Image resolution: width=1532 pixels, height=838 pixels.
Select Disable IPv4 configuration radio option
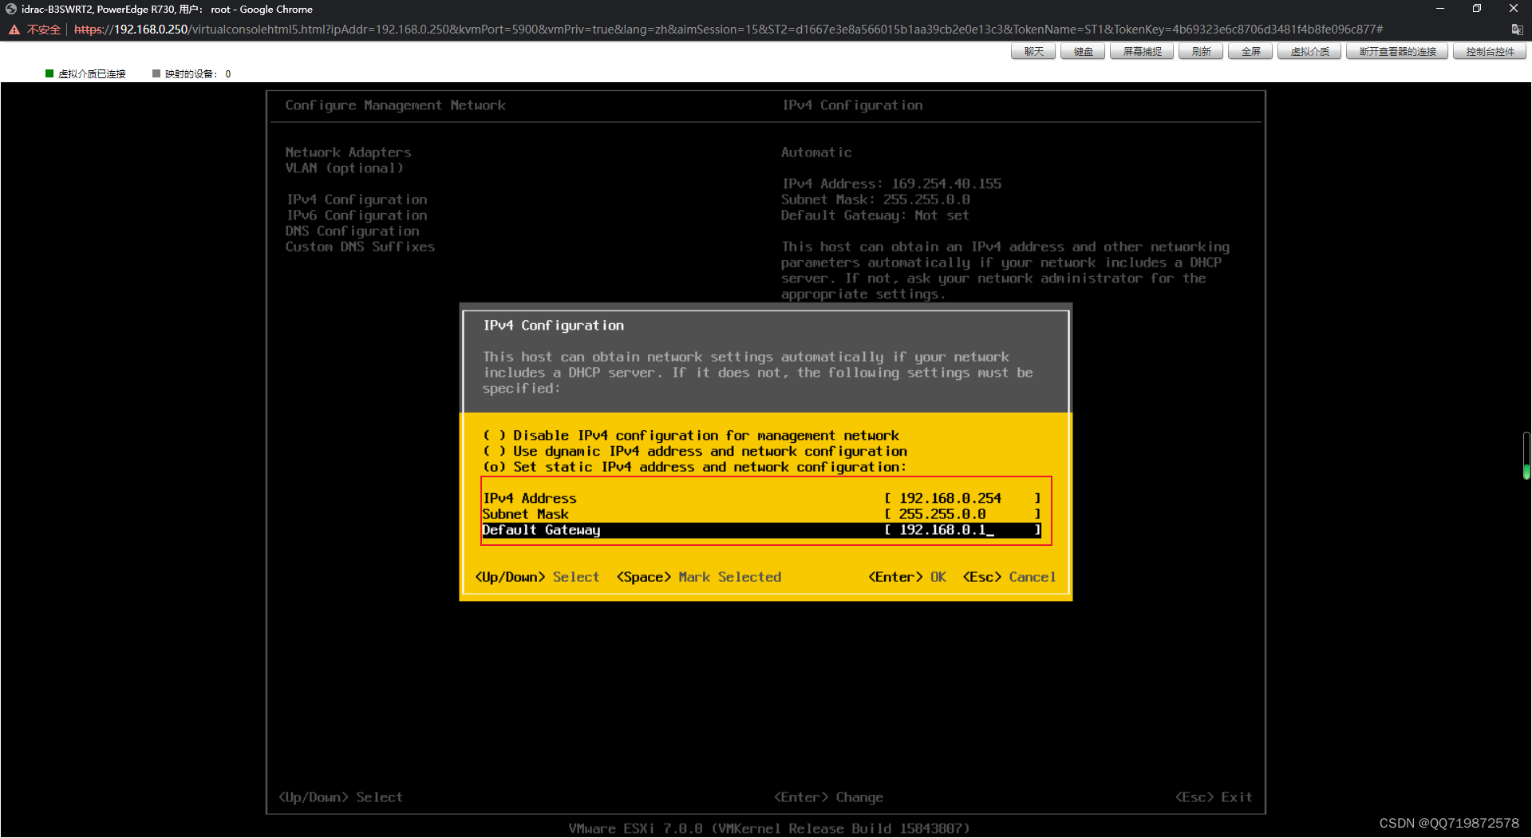(x=691, y=436)
